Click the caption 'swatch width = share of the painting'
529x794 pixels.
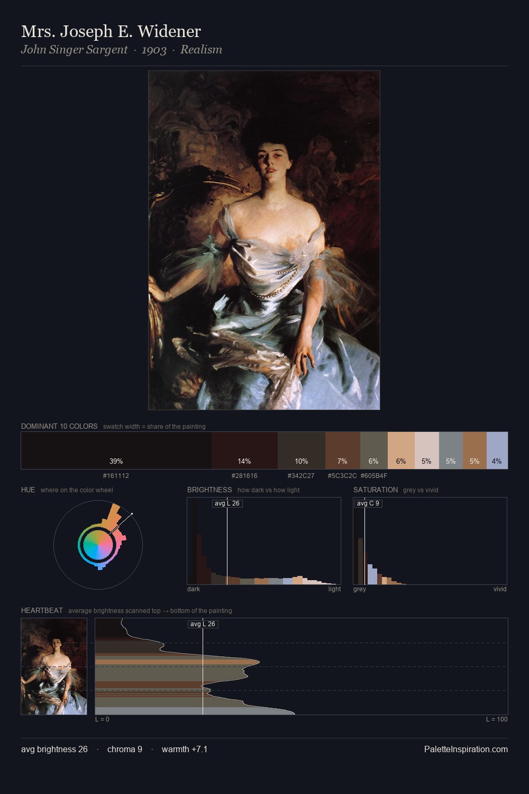point(154,427)
